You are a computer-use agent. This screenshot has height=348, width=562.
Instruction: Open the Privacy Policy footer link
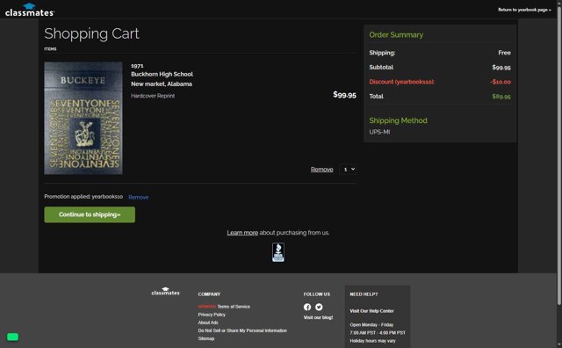point(212,315)
